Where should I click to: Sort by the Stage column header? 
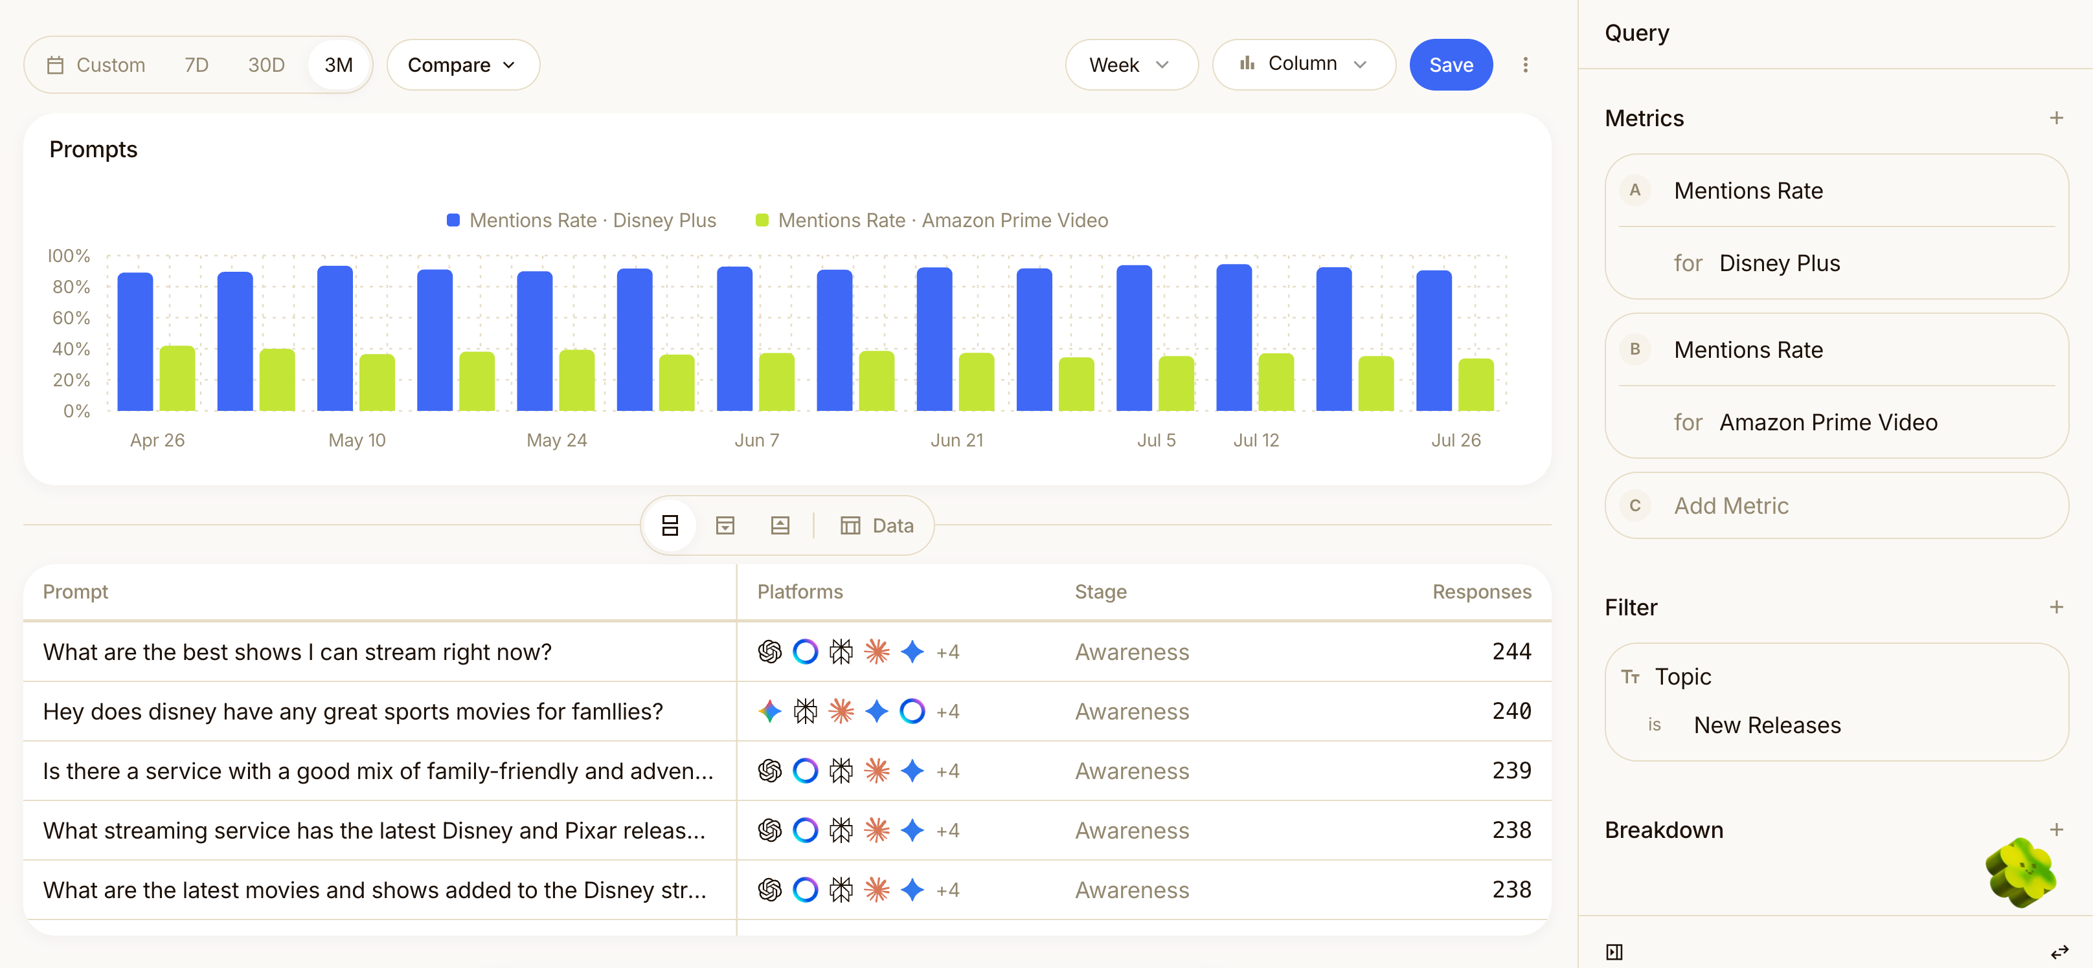tap(1100, 592)
